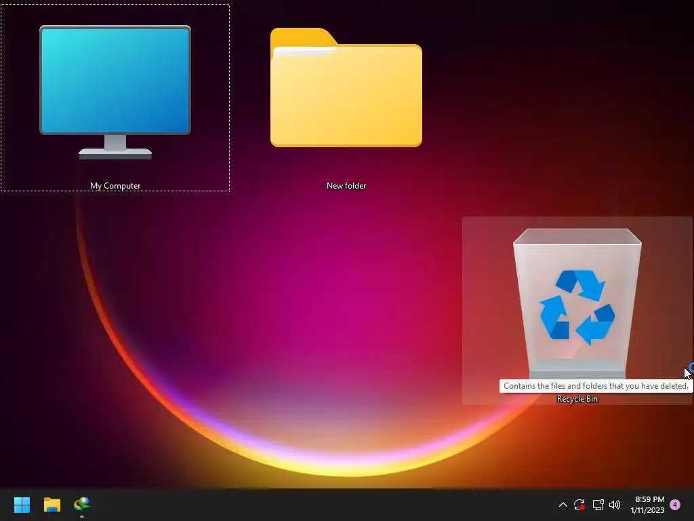Click the My Computer label text
694x521 pixels.
coord(115,186)
